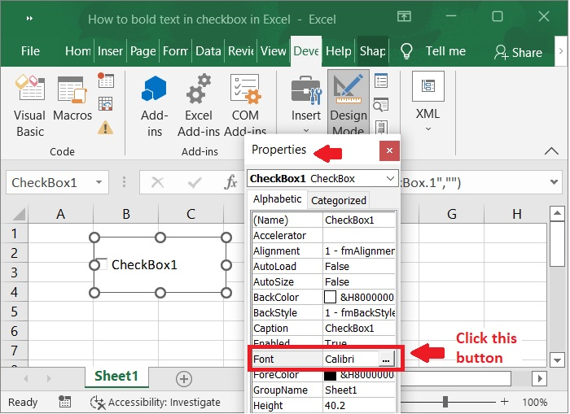Click the zoom slider handle
The height and width of the screenshot is (414, 570).
(x=445, y=401)
